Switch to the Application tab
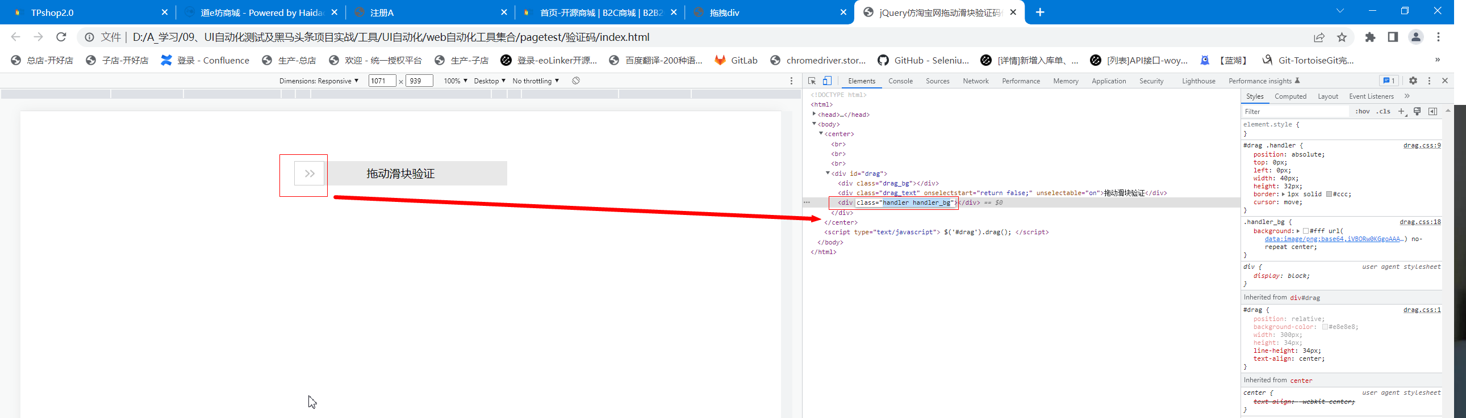Viewport: 1466px width, 418px height. click(1109, 81)
